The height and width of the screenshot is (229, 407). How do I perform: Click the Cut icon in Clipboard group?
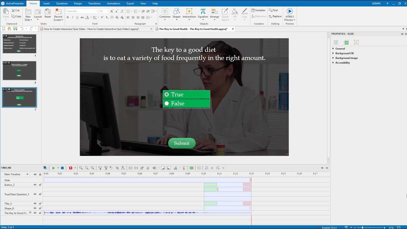[13, 10]
